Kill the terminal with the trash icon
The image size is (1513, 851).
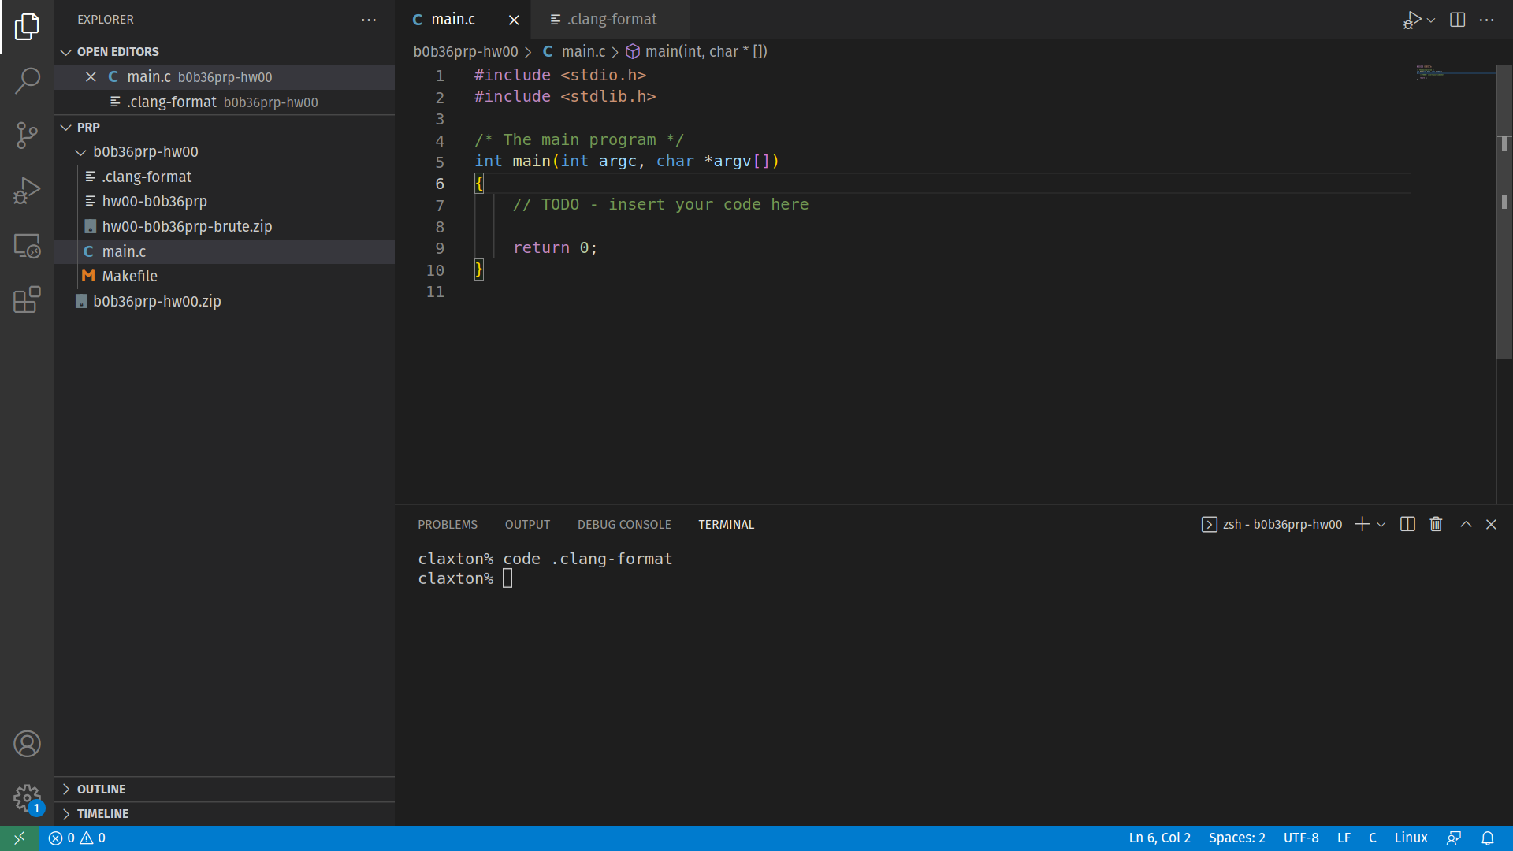[1435, 523]
